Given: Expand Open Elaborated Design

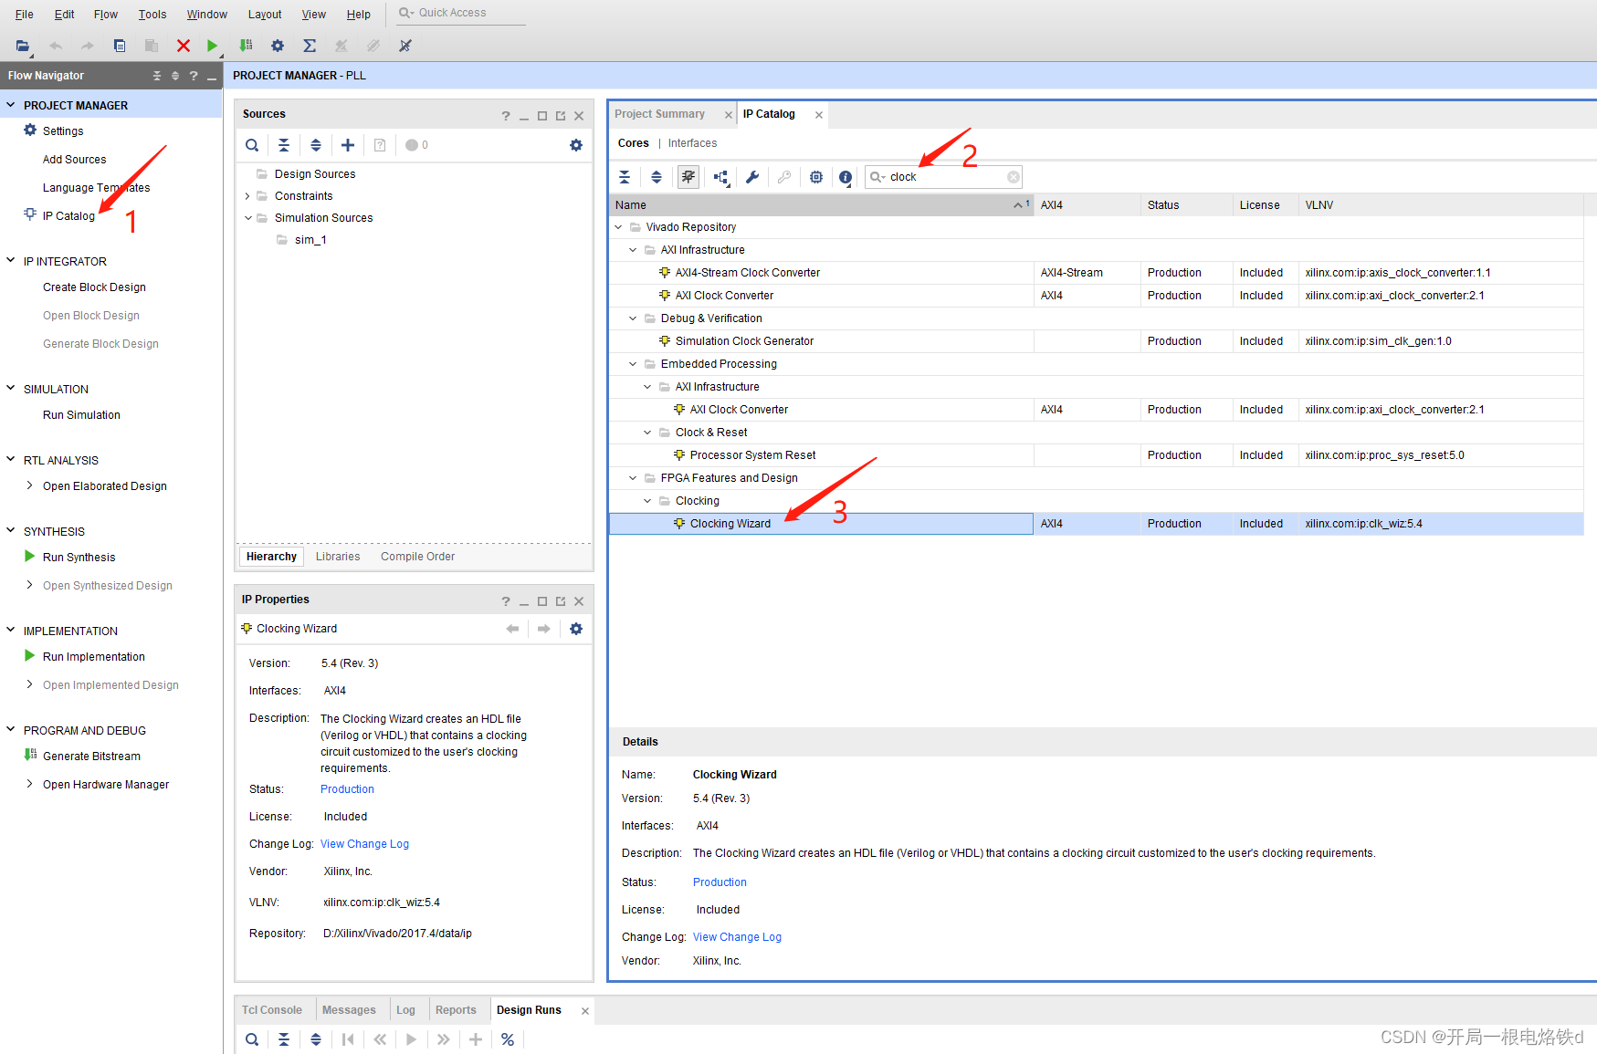Looking at the screenshot, I should [x=29, y=485].
